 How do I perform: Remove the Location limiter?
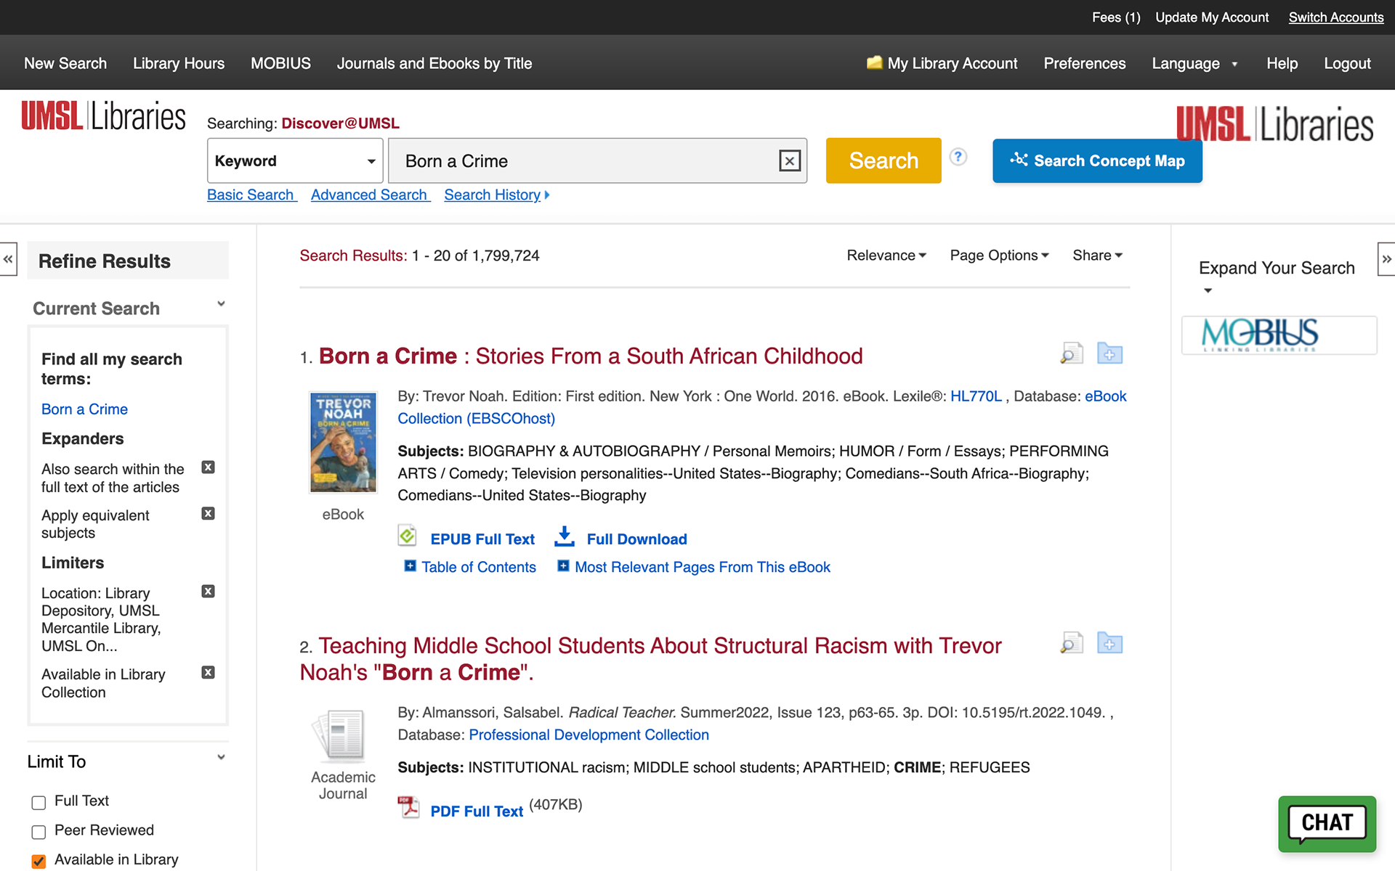pyautogui.click(x=208, y=592)
